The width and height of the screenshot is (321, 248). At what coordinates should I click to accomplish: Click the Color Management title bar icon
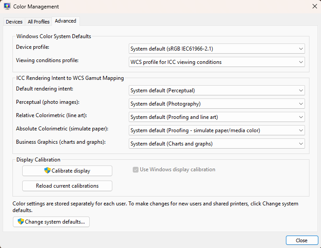[7, 7]
